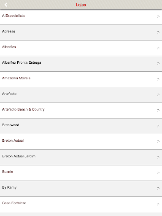The image size is (162, 216).
Task: Click the arrow beside By Kamy
Action: tap(158, 188)
